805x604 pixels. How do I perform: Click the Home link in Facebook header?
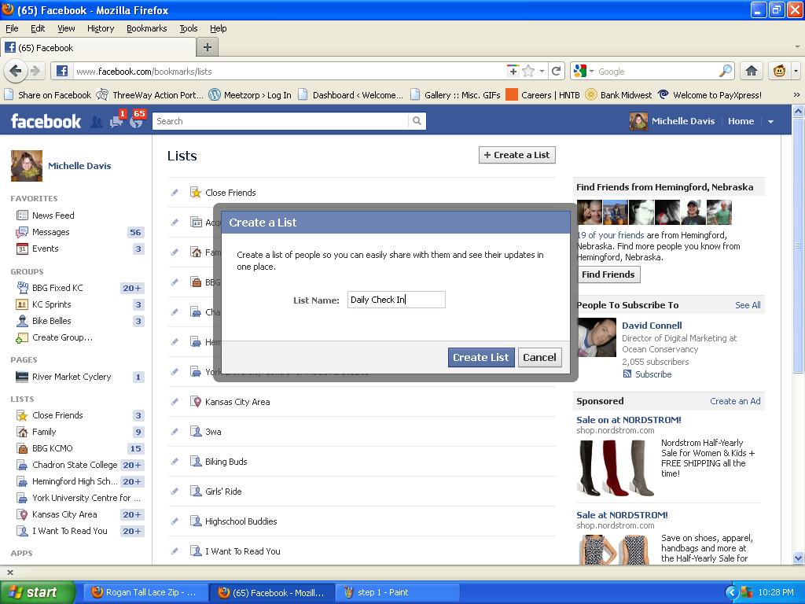pyautogui.click(x=741, y=121)
